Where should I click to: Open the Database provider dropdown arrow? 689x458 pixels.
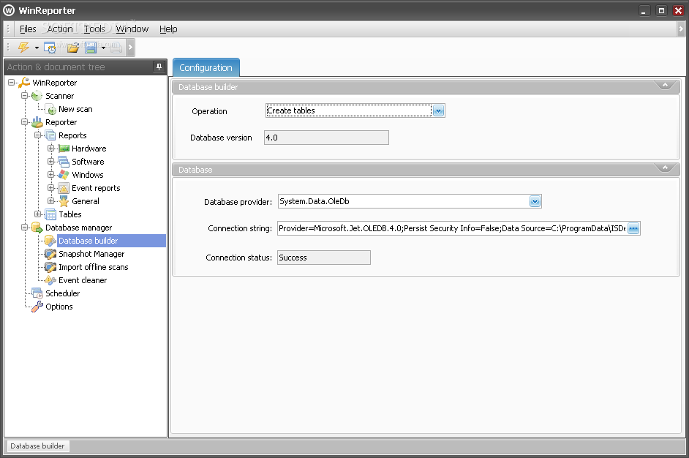tap(535, 201)
